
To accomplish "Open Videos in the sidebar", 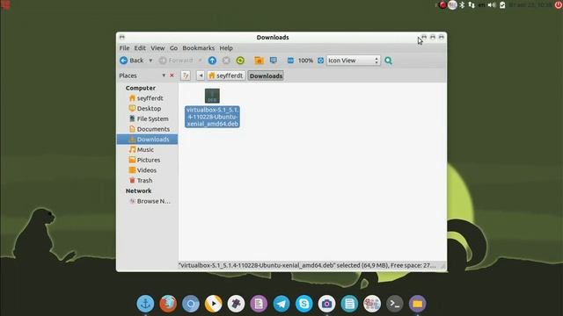I will [x=147, y=170].
